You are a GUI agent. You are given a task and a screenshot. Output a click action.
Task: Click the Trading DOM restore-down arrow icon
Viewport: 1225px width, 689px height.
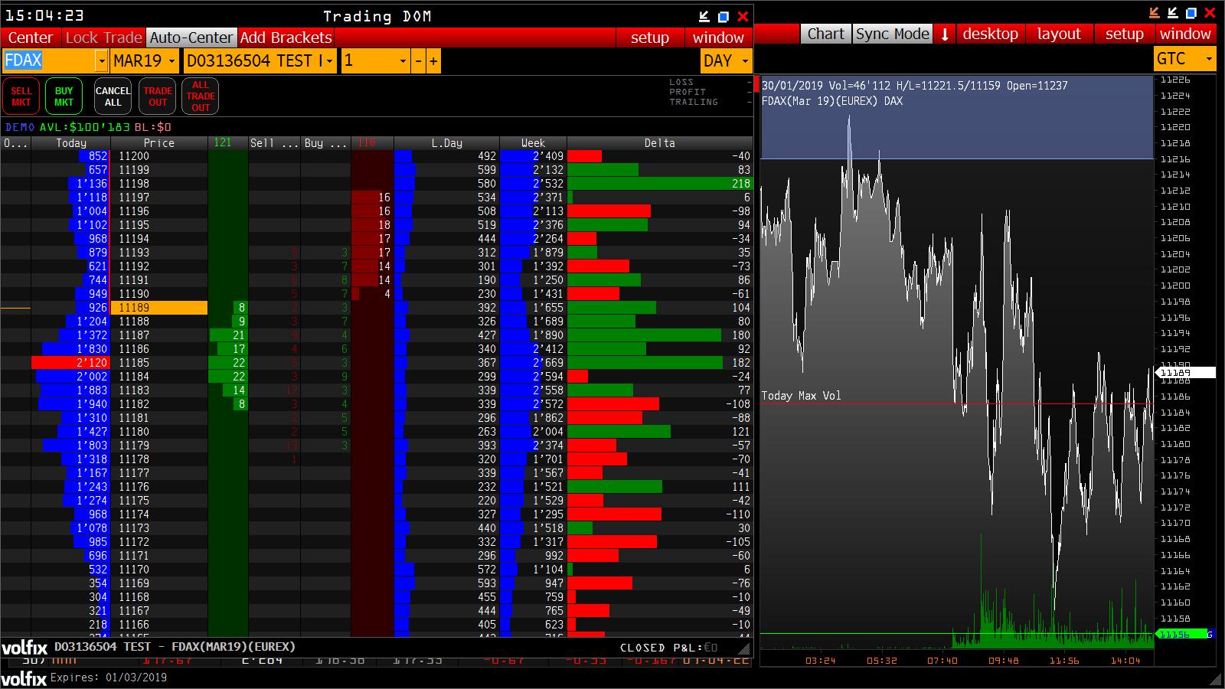704,16
